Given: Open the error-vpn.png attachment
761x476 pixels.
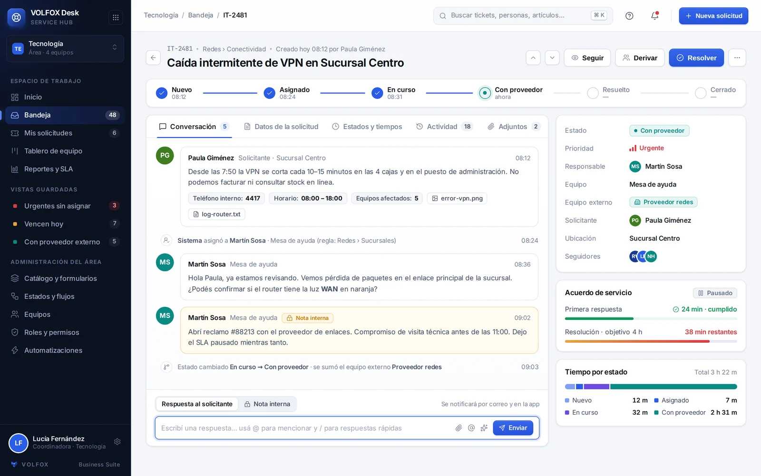Looking at the screenshot, I should pos(457,198).
